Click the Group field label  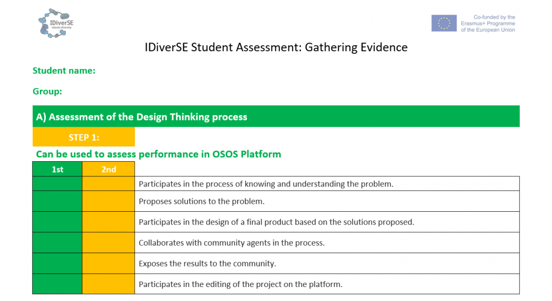pos(47,91)
